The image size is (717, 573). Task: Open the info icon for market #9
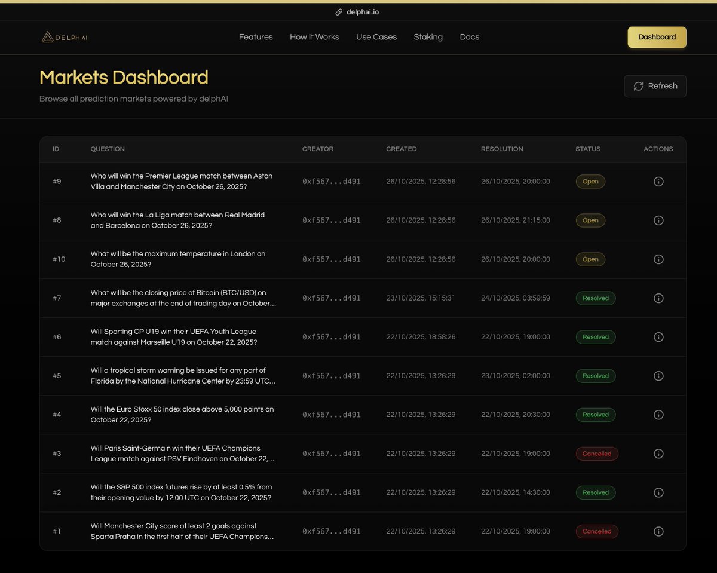click(x=658, y=181)
